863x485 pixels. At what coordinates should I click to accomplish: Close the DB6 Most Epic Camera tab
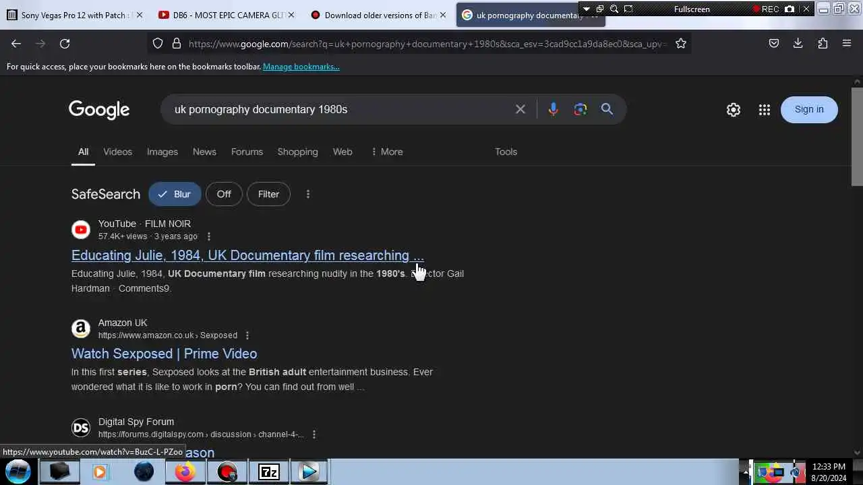[291, 15]
